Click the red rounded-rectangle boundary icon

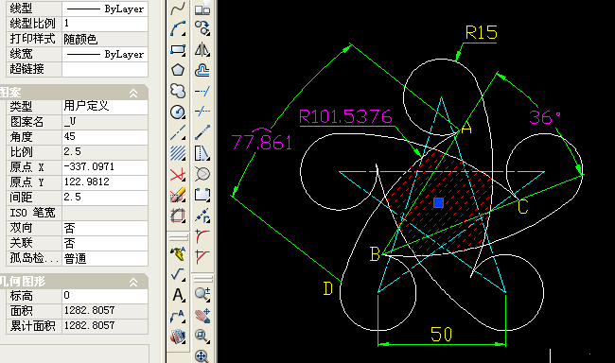point(178,216)
